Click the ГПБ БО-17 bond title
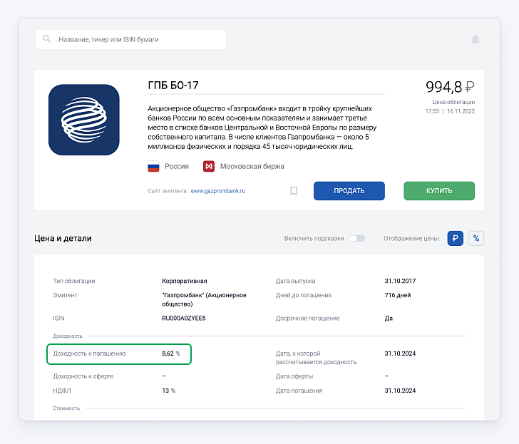Screen dimensions: 519x444 173,86
